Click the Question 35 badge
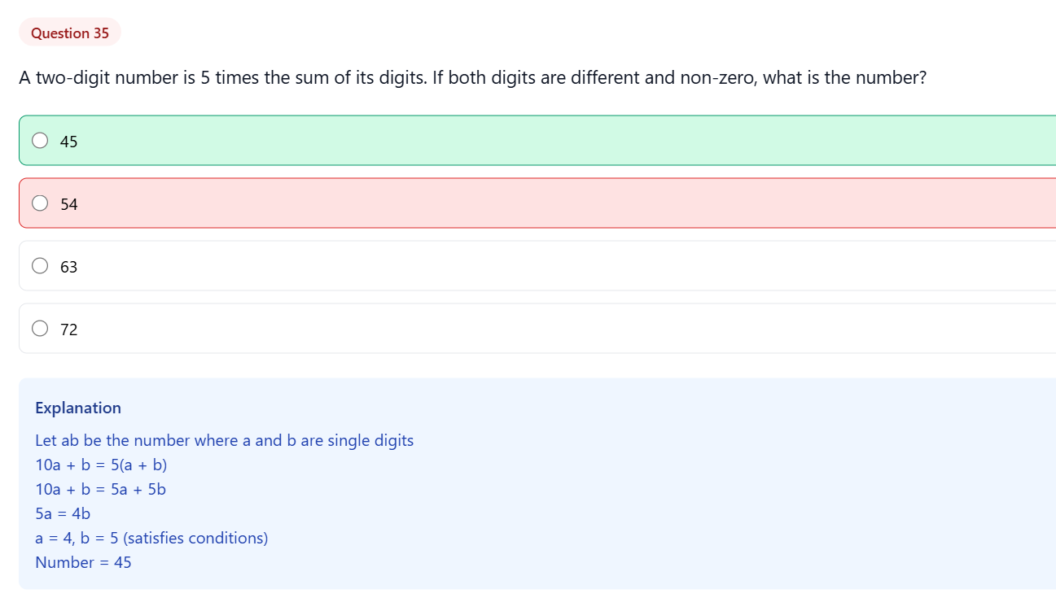This screenshot has width=1056, height=611. pyautogui.click(x=70, y=33)
